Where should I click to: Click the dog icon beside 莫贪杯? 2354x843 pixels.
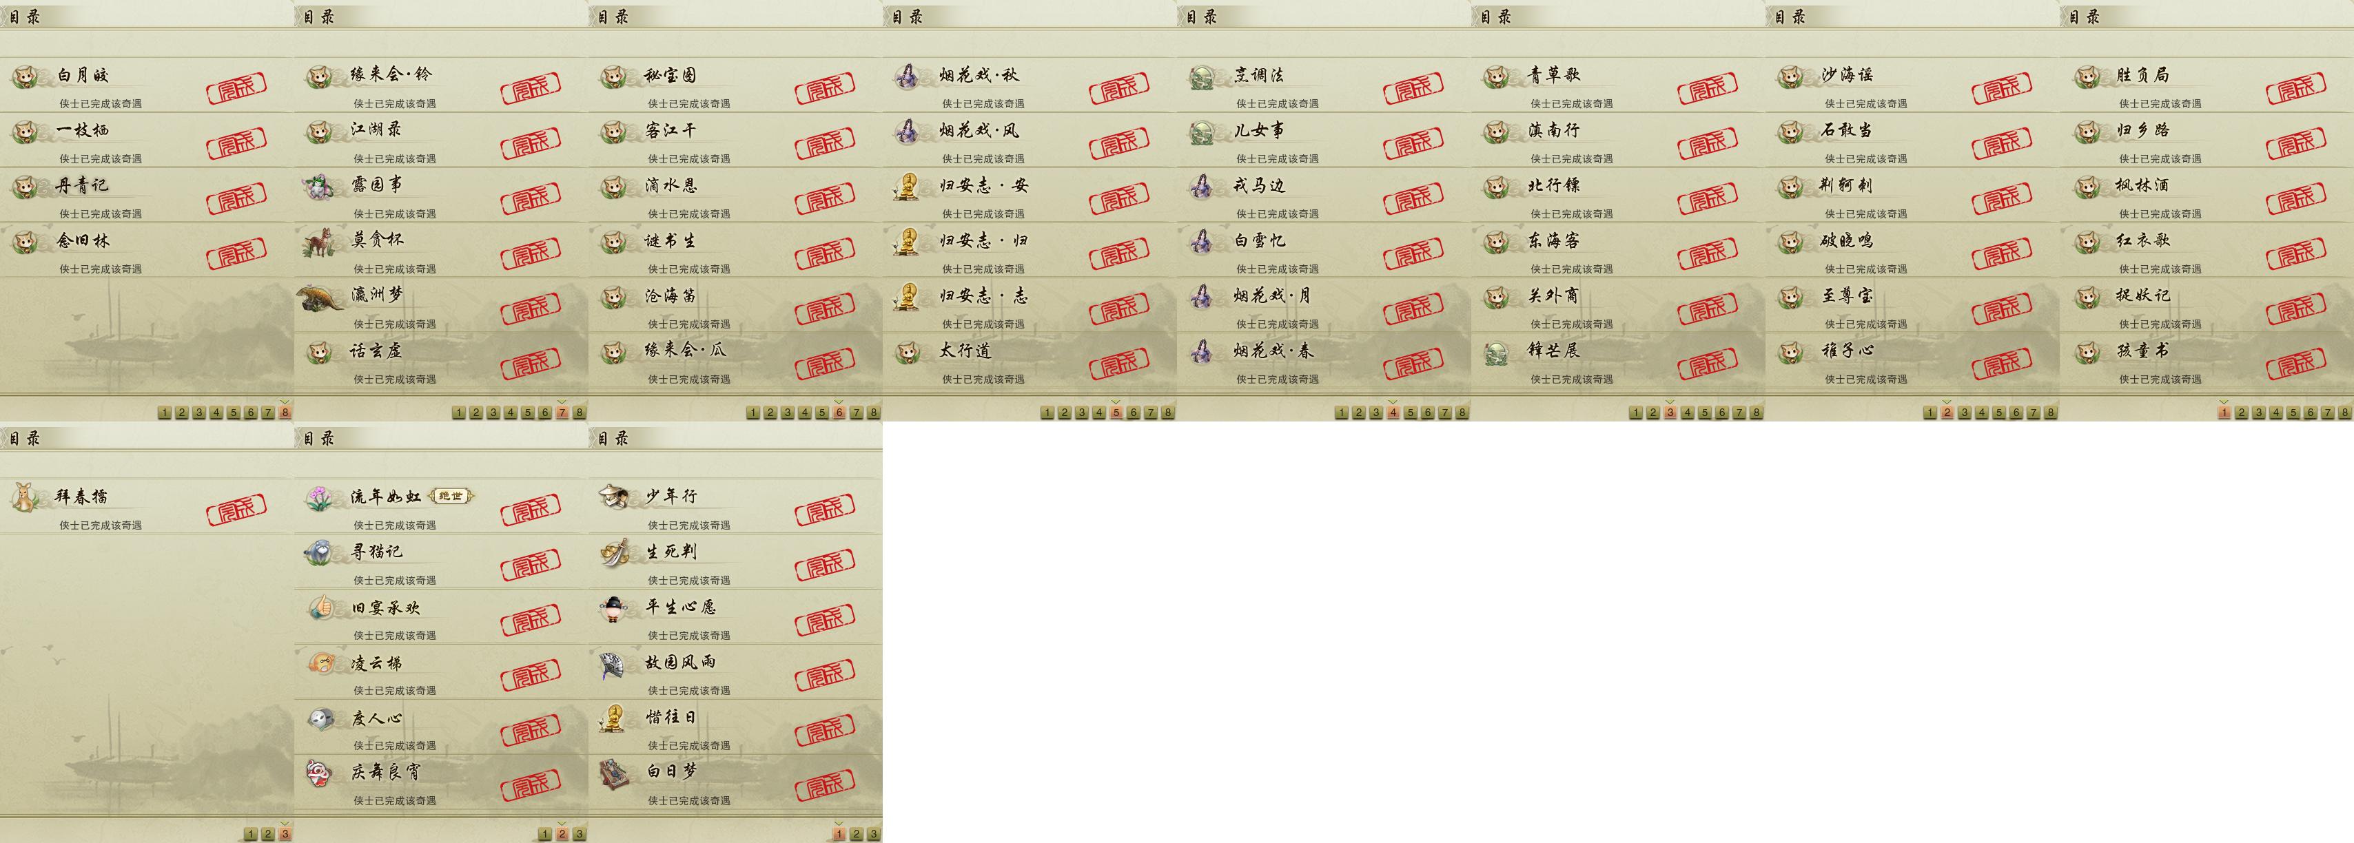tap(320, 243)
